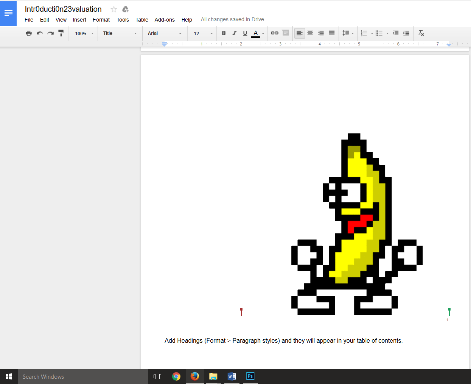Open the Arial font dropdown
The width and height of the screenshot is (471, 384).
coord(165,33)
